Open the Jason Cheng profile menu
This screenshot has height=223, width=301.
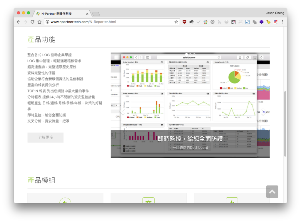tap(275, 13)
